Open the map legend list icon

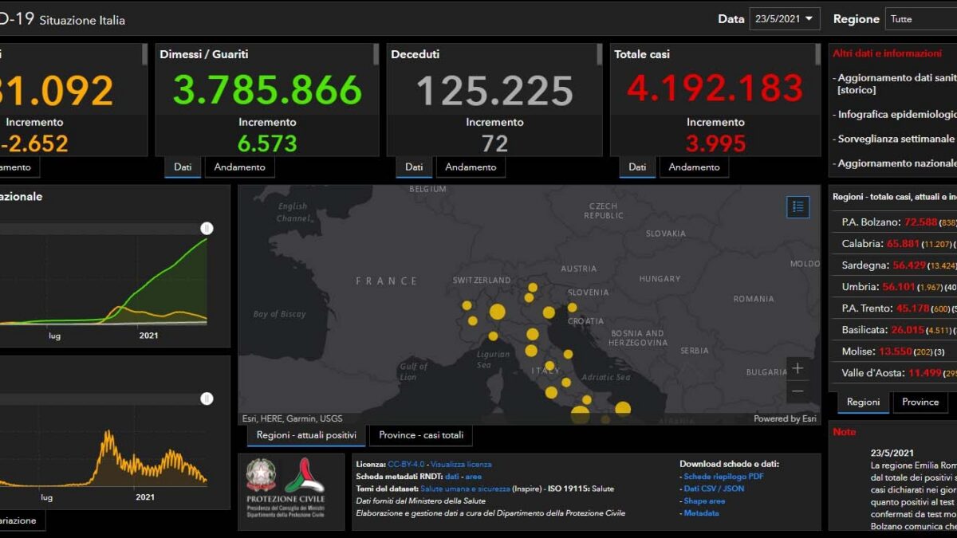(797, 207)
